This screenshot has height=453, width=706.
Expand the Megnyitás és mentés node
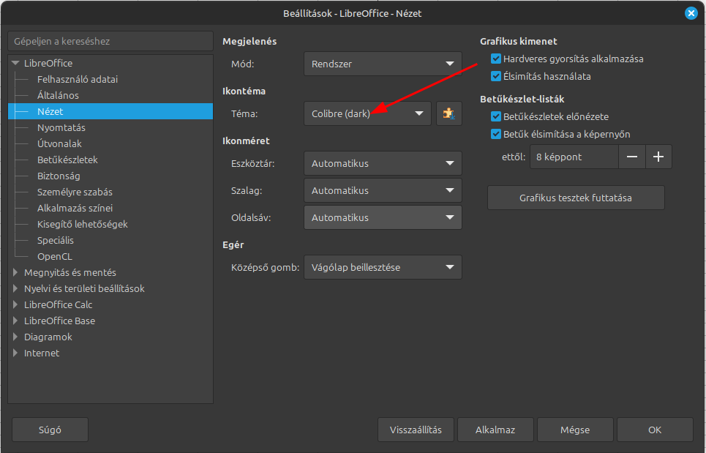coord(15,272)
